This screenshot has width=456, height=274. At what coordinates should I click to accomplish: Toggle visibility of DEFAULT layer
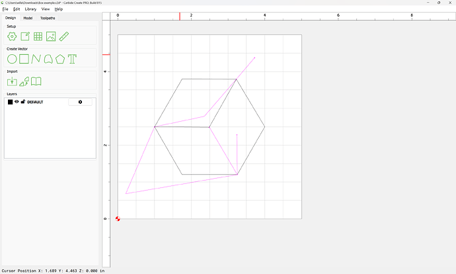point(17,102)
